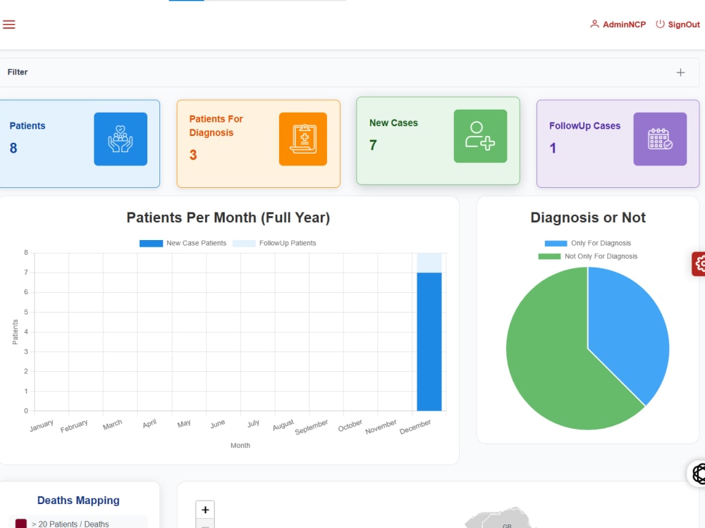Click the floating assistant icon at right edge
The height and width of the screenshot is (528, 705).
pos(697,473)
